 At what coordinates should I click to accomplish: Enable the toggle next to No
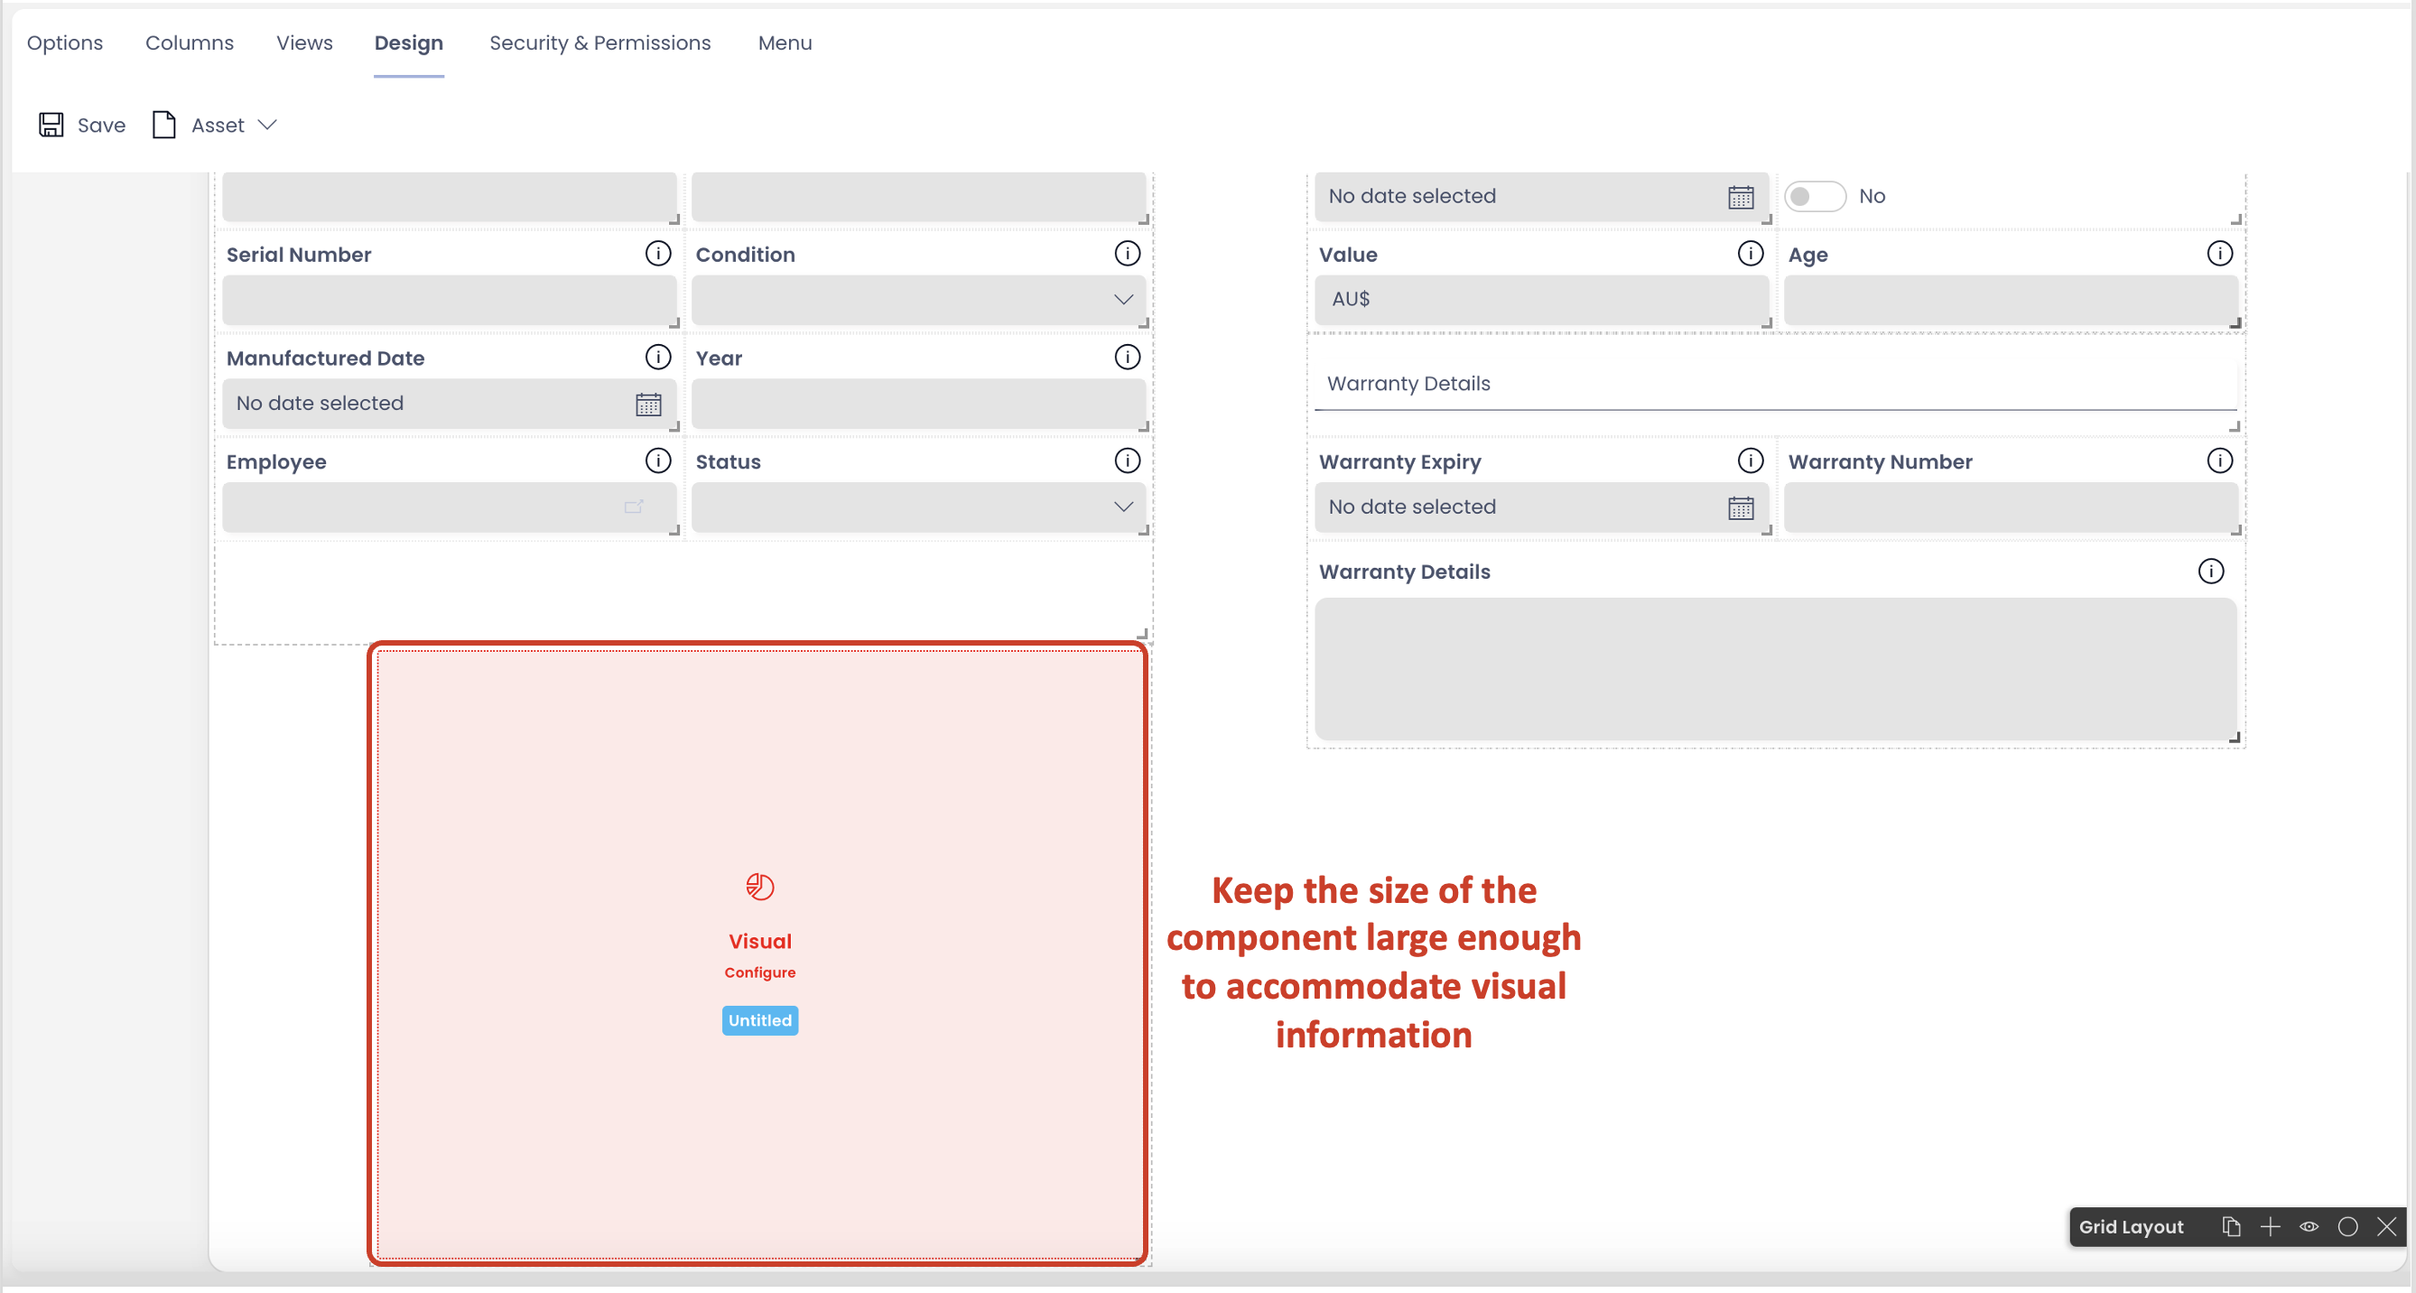[1814, 196]
